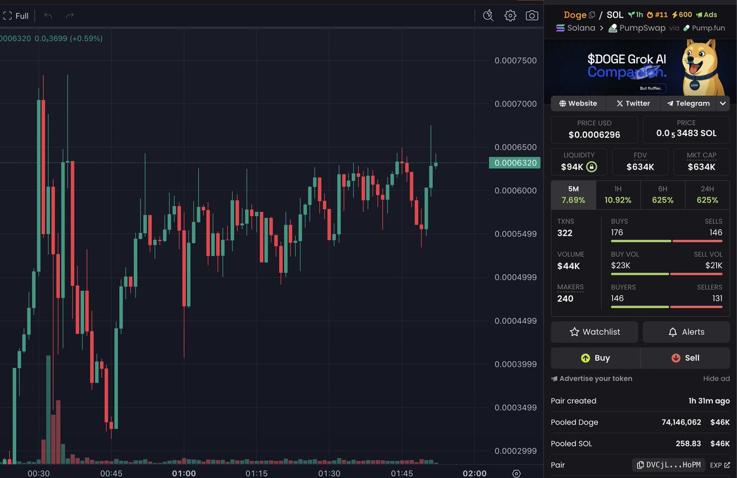Image resolution: width=737 pixels, height=478 pixels.
Task: Click the FDV $634K box
Action: click(x=640, y=161)
